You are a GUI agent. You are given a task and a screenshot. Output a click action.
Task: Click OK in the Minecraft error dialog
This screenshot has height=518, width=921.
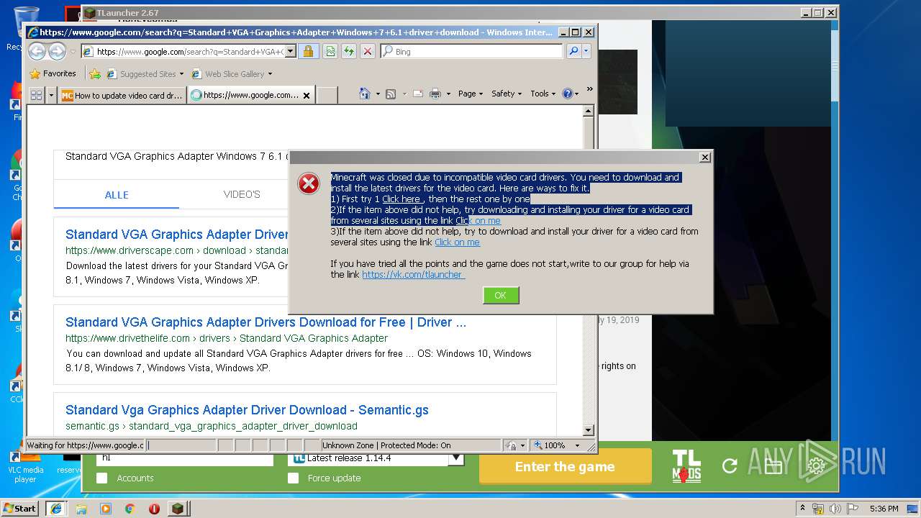501,295
